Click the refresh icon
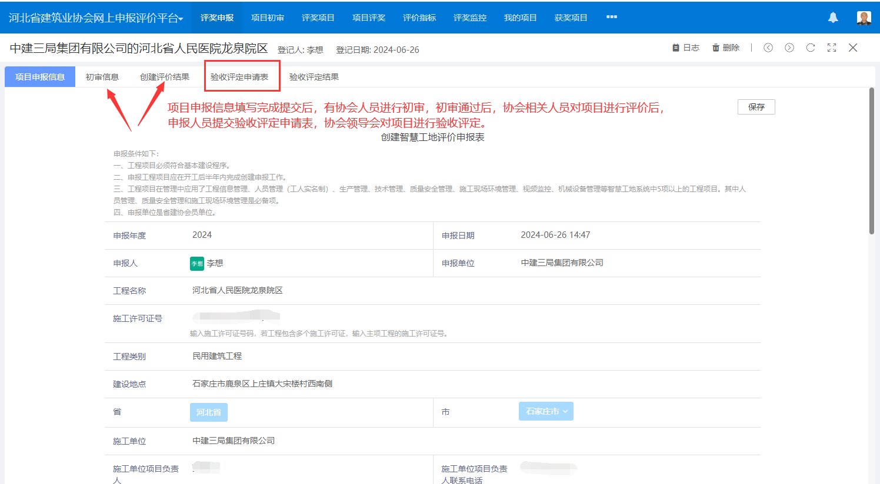Image resolution: width=880 pixels, height=484 pixels. point(811,48)
